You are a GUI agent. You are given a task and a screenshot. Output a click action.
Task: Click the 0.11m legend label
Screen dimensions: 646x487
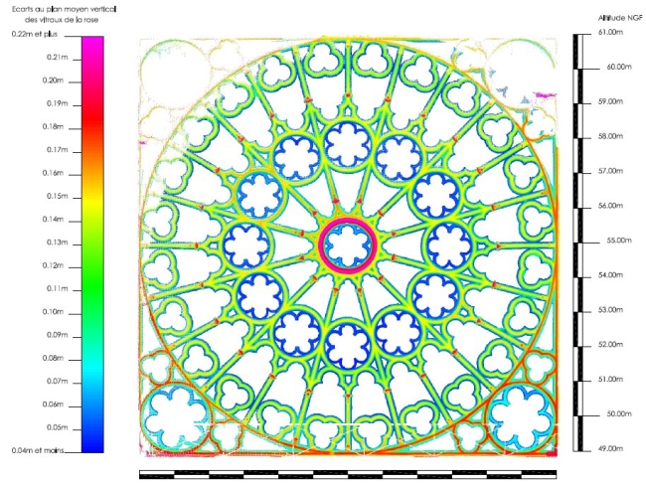pyautogui.click(x=58, y=288)
